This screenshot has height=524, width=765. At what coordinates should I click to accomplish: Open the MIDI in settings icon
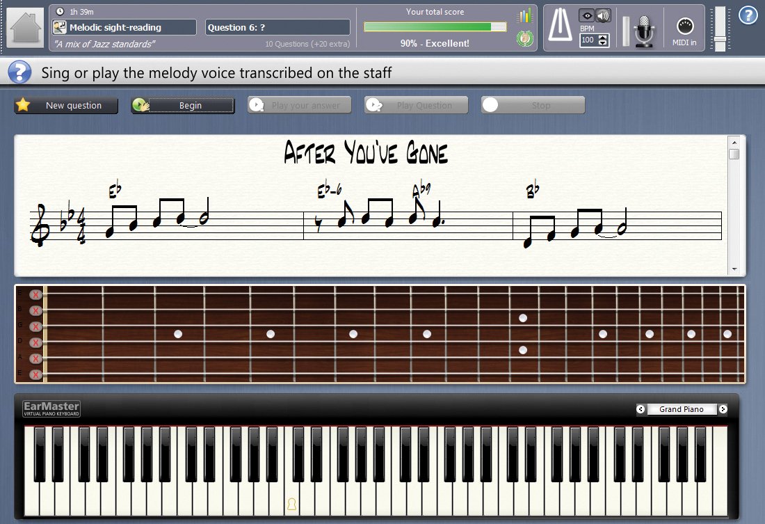point(684,27)
